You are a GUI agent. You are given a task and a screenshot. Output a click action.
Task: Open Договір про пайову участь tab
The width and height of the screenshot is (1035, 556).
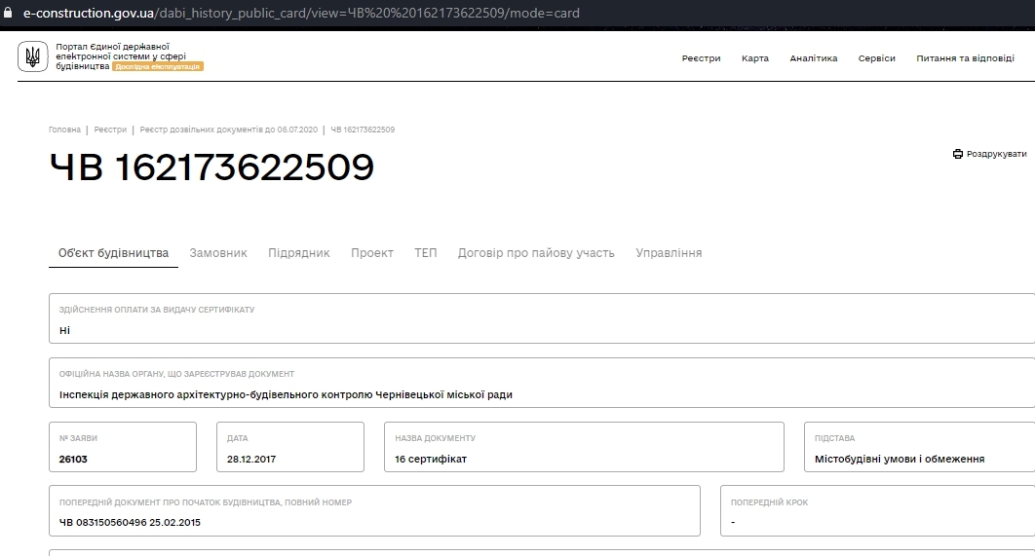tap(536, 253)
